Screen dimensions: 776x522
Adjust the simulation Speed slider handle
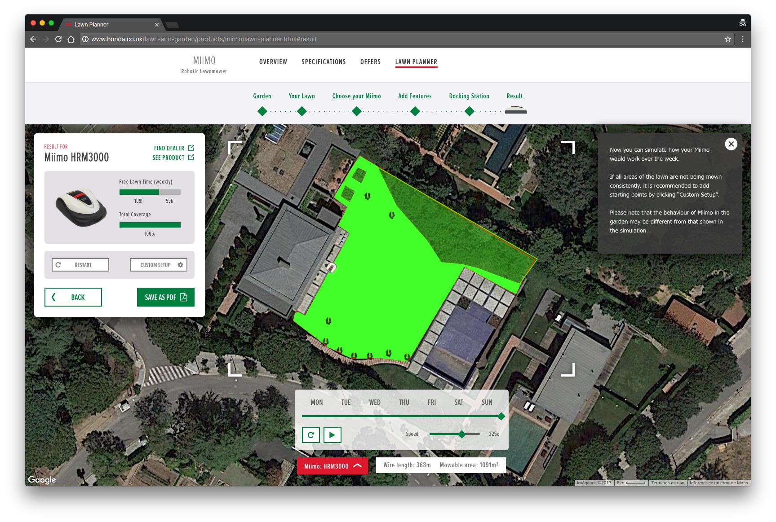(x=462, y=434)
